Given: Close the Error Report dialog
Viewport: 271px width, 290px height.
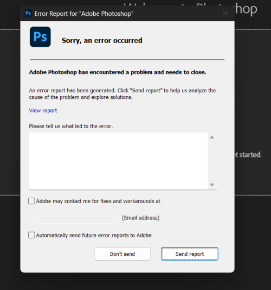Looking at the screenshot, I should click(x=225, y=14).
